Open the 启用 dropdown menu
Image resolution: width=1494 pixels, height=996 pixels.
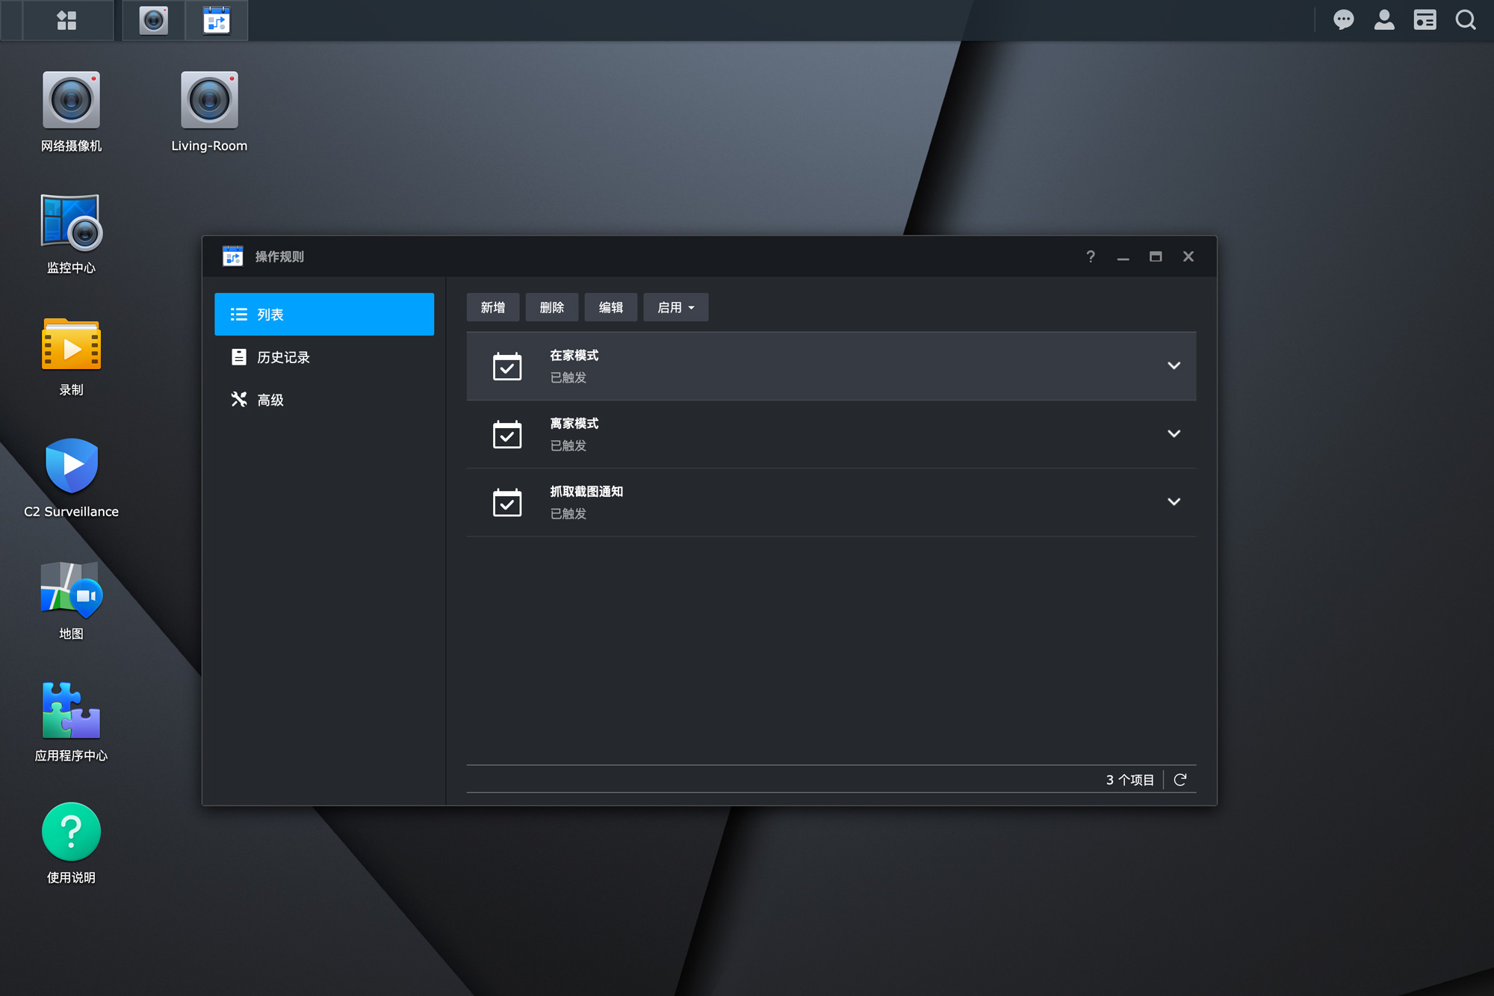tap(676, 307)
